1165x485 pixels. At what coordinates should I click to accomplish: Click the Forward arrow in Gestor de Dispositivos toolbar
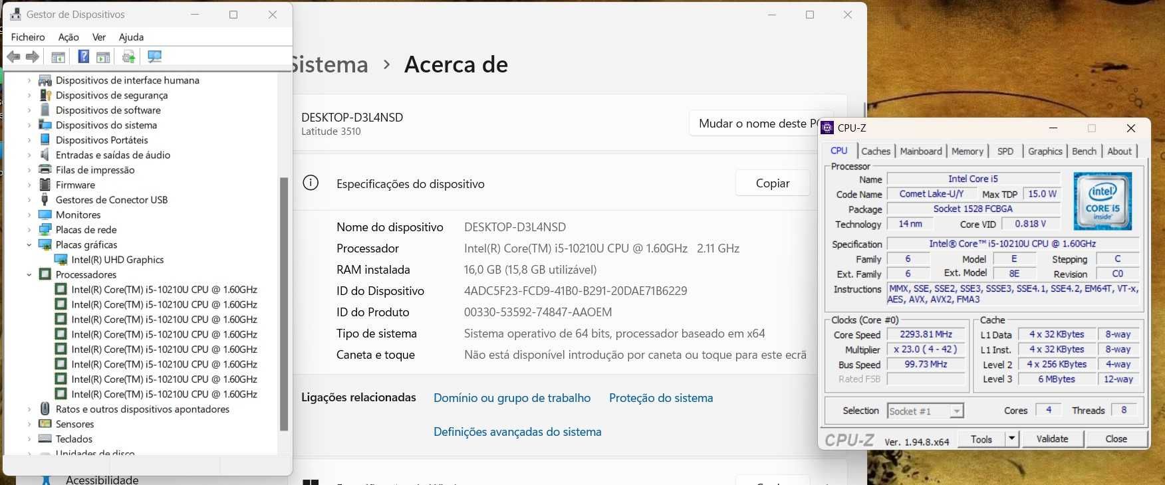tap(32, 57)
